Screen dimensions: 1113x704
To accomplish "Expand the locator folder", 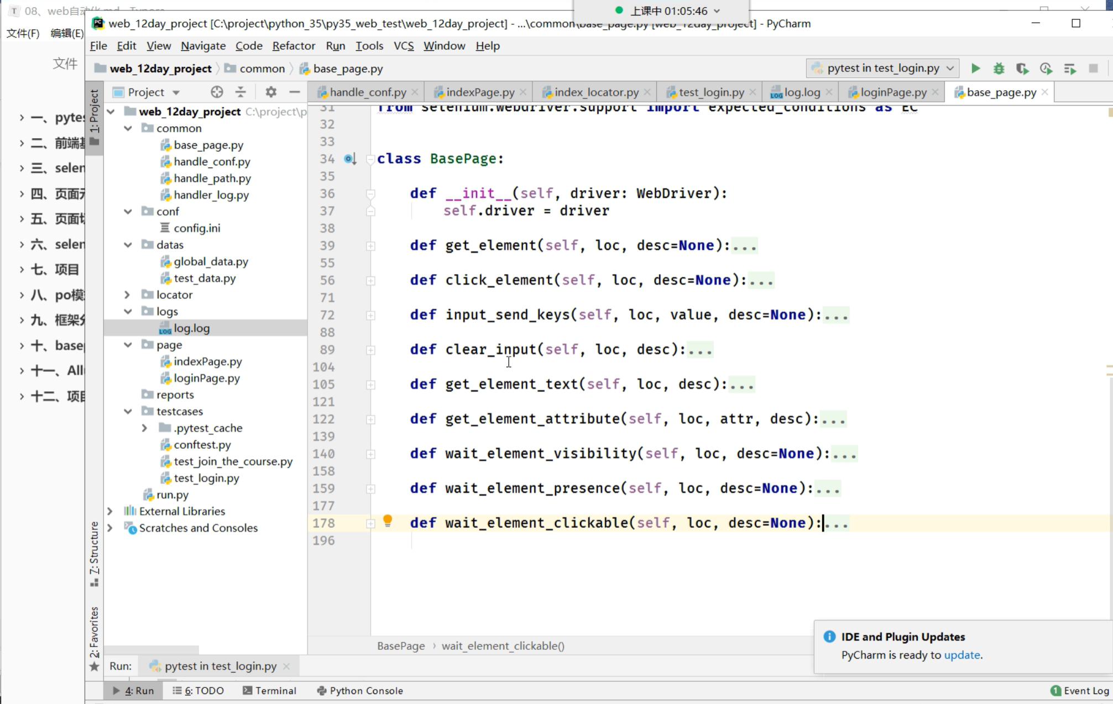I will [127, 295].
